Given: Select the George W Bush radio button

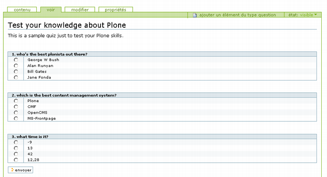Looking at the screenshot, I should [x=16, y=60].
